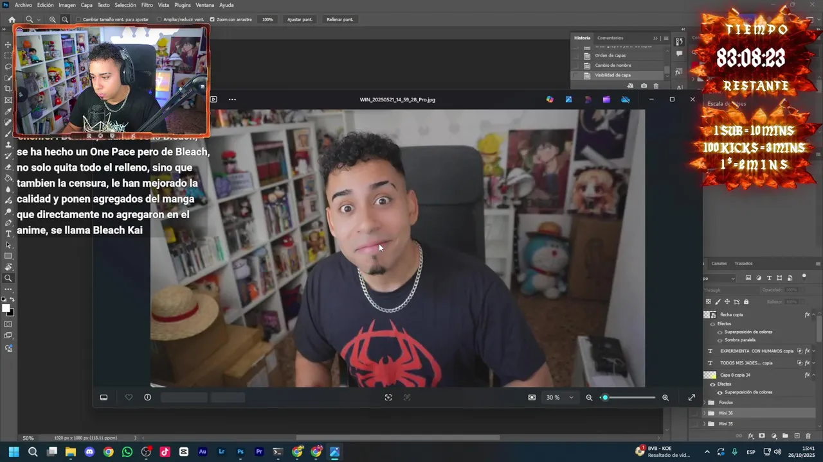Open Photoshop from the Windows taskbar

click(x=240, y=452)
